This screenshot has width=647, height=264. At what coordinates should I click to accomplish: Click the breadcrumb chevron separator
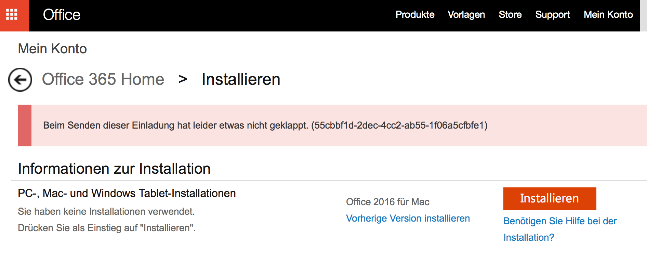183,79
